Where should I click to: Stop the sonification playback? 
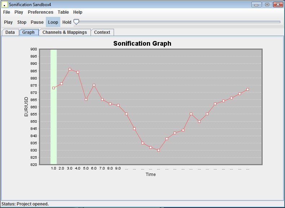22,22
